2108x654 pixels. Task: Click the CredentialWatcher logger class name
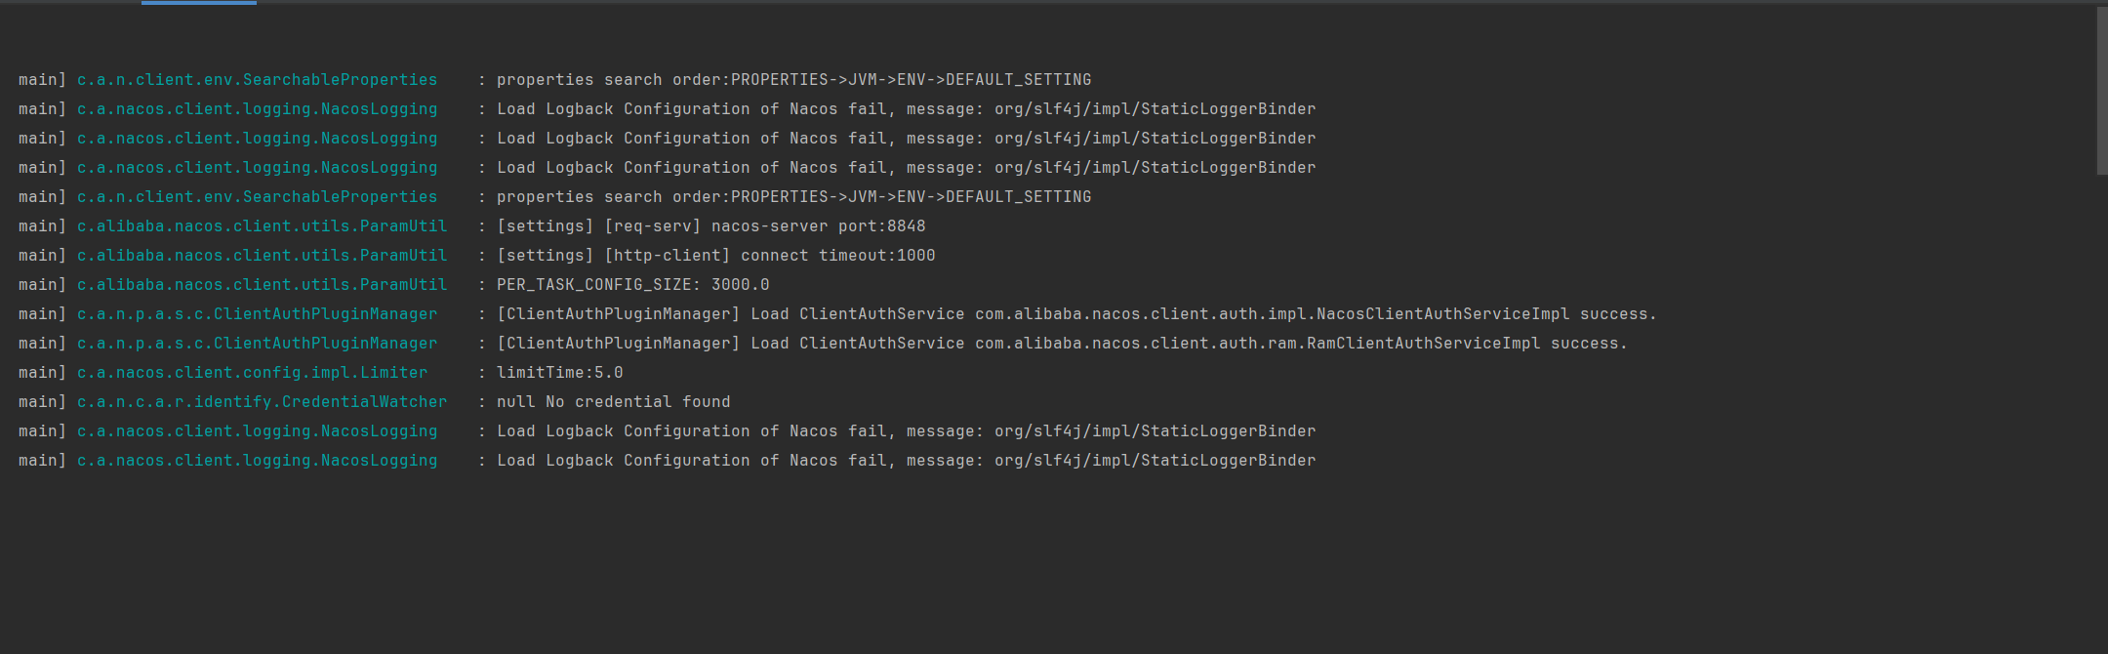263,402
